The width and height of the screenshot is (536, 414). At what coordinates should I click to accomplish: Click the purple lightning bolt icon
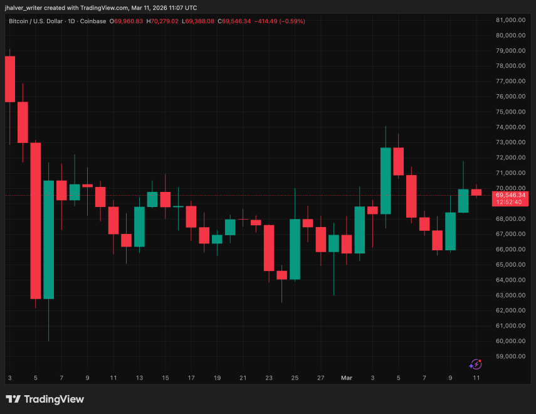476,364
